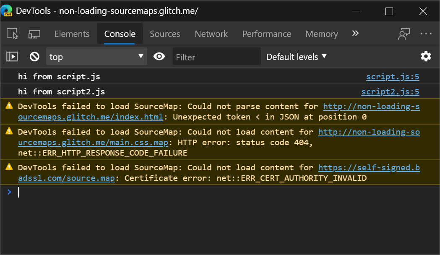Toggle device emulation mode
The width and height of the screenshot is (440, 255).
click(34, 34)
